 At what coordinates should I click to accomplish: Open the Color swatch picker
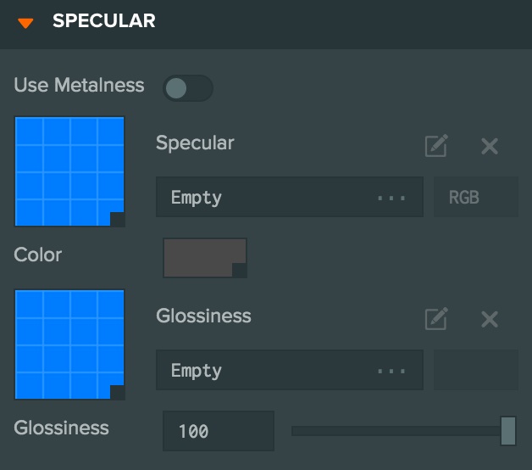pyautogui.click(x=205, y=258)
